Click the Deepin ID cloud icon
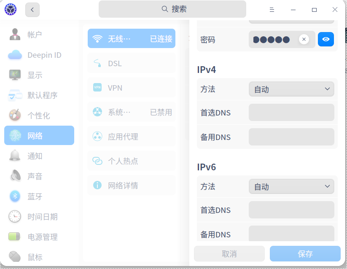Viewport: 347px width, 269px height. [x=15, y=55]
